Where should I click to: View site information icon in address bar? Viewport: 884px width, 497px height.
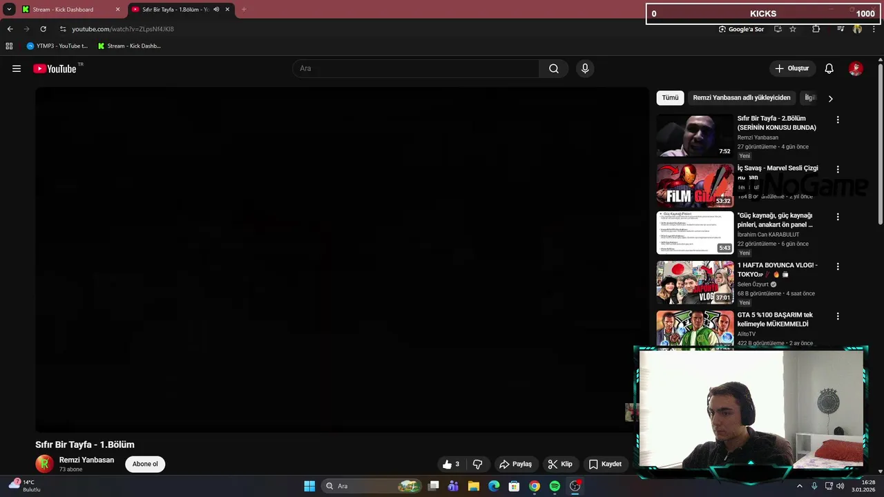click(x=63, y=29)
